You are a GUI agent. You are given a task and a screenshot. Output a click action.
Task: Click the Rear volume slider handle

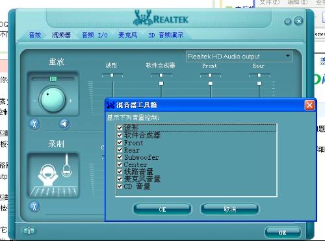point(259,83)
